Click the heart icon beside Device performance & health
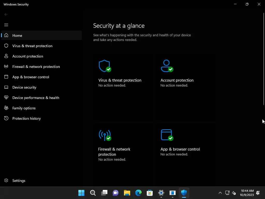 6,97
